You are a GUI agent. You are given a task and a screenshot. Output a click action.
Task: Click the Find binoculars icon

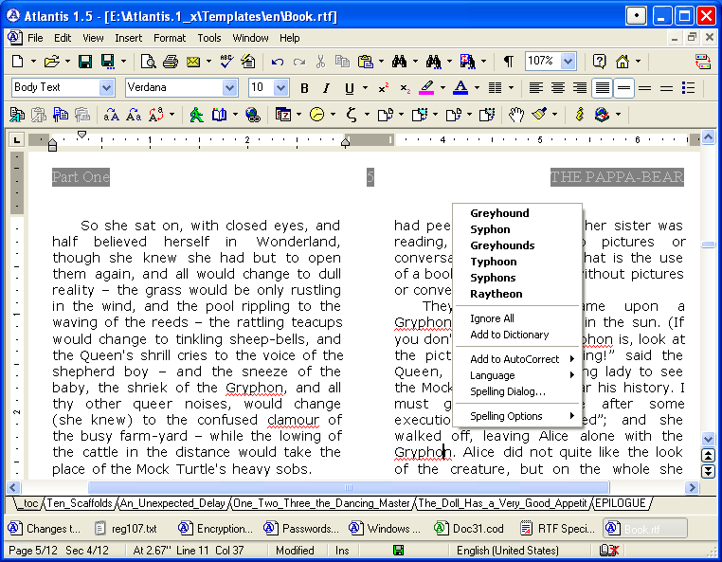click(399, 62)
